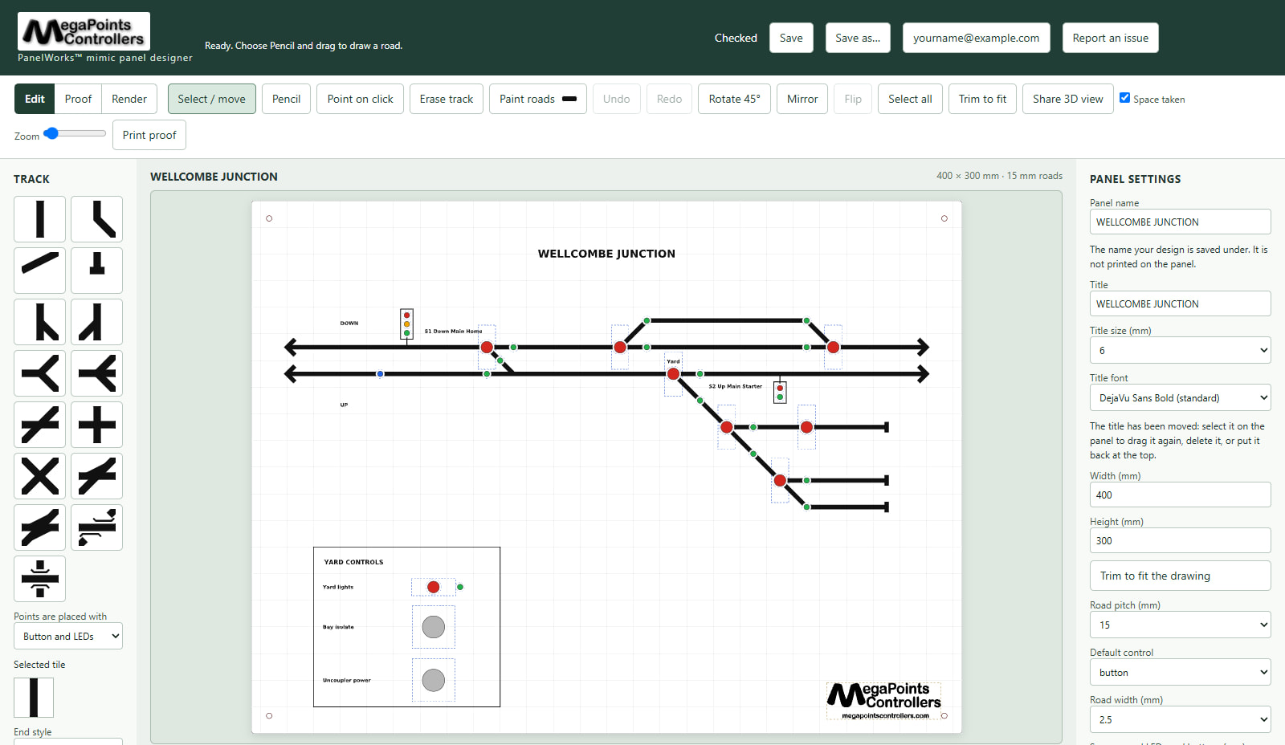Select the straight vertical track piece
This screenshot has width=1285, height=745.
39,219
